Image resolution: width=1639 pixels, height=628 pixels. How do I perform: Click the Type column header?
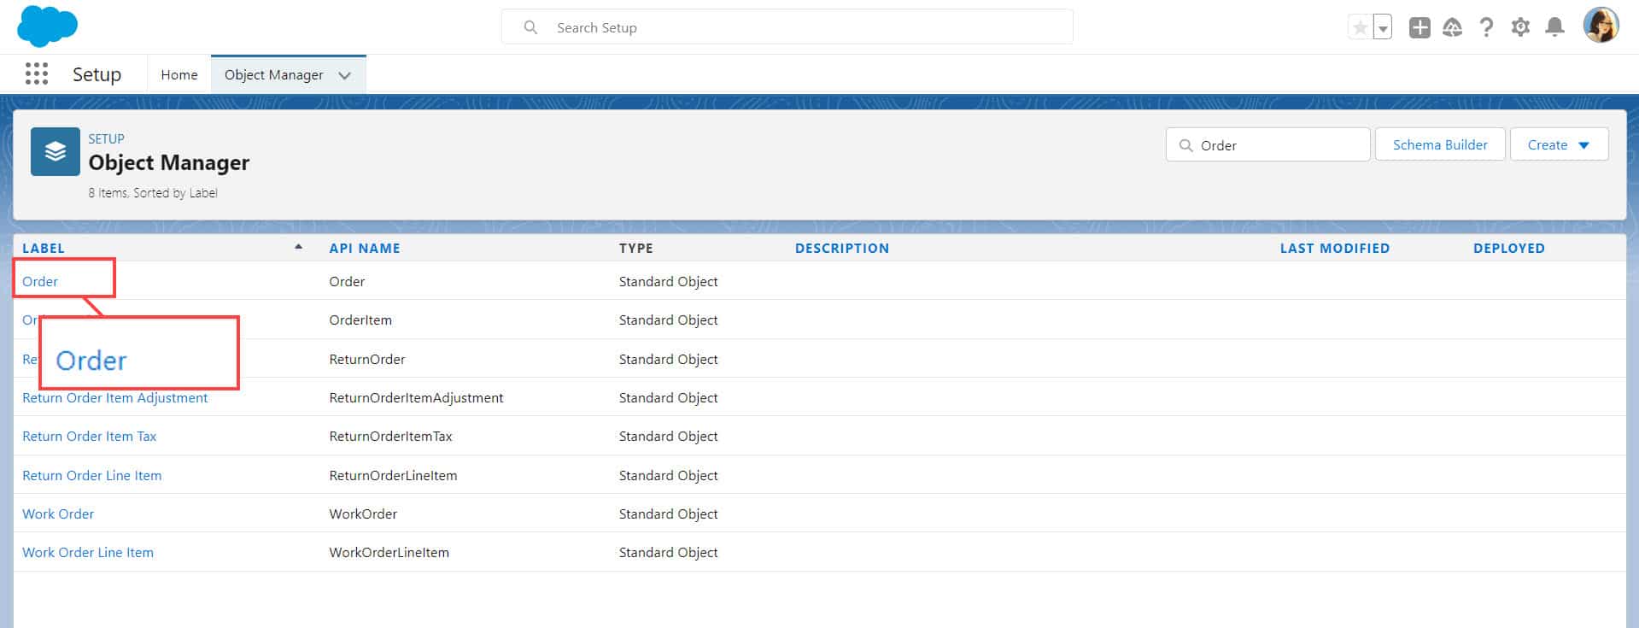(x=636, y=248)
